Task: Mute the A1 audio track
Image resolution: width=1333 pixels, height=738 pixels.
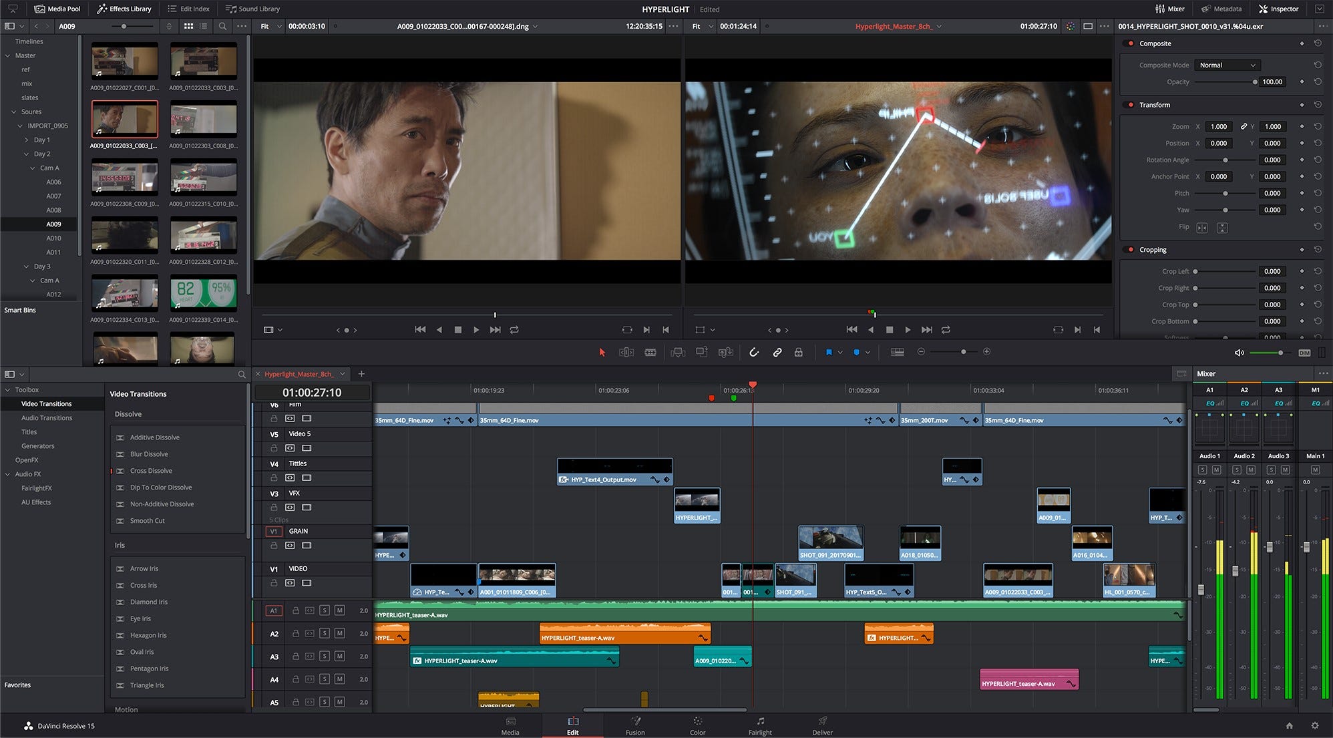Action: pos(341,610)
